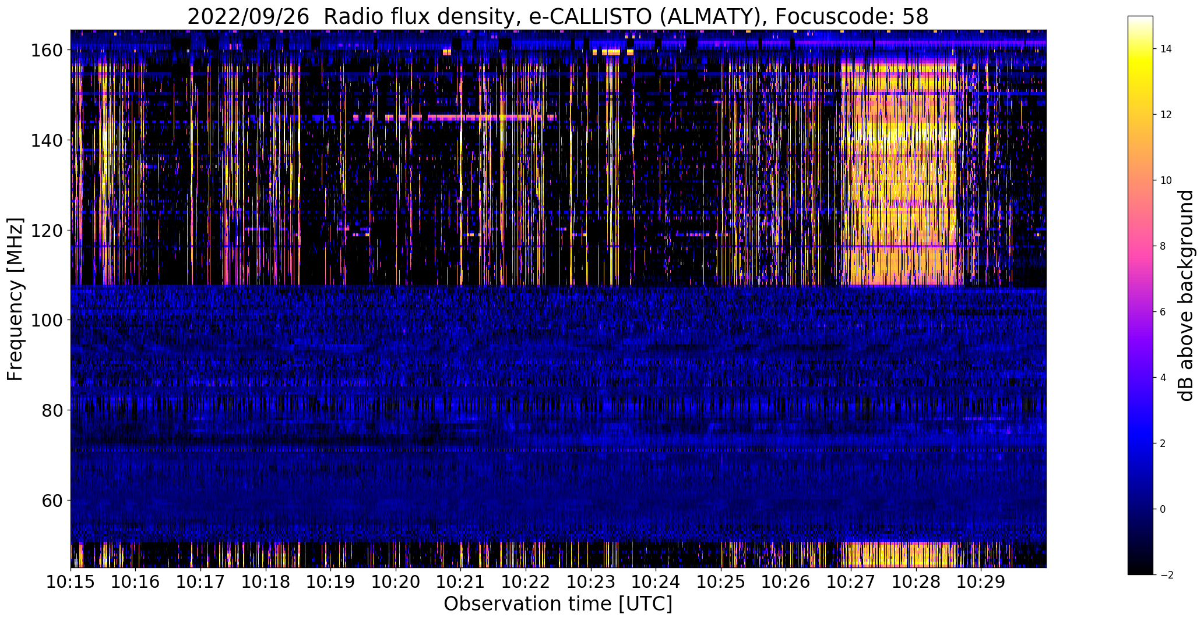Click the 10:25 time tick label
The height and width of the screenshot is (621, 1204).
coord(721,581)
